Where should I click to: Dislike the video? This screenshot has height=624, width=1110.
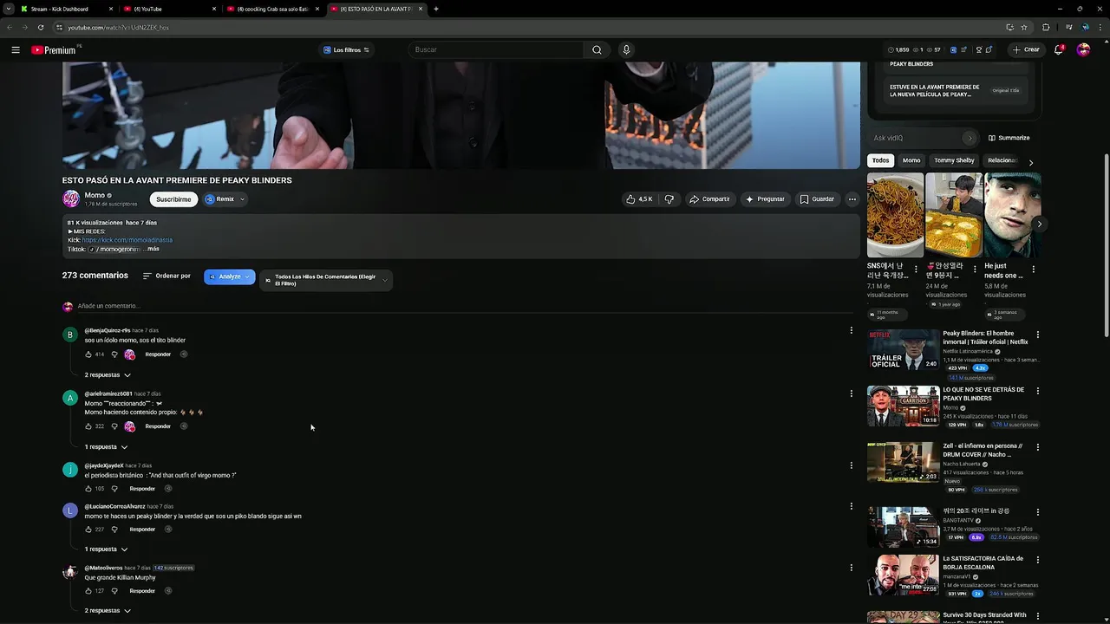669,199
